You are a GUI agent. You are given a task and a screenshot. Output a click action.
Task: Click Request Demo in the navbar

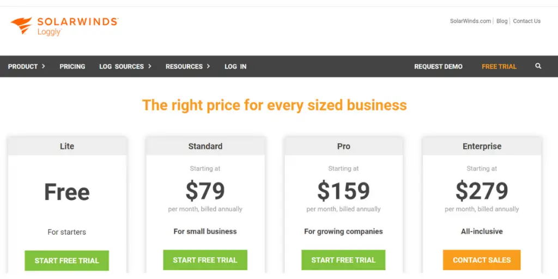438,66
